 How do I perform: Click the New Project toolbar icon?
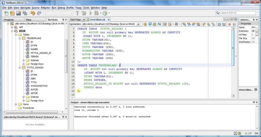click(x=12, y=13)
